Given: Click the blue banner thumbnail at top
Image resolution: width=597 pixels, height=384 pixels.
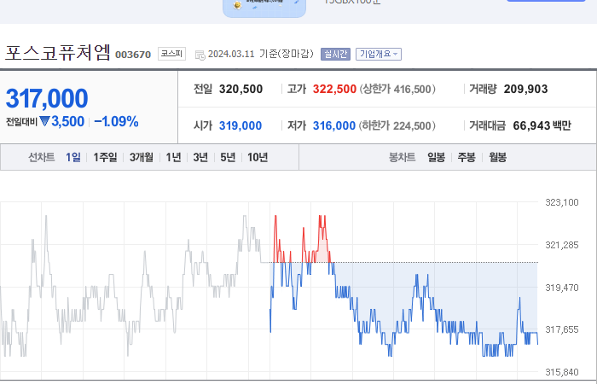Looking at the screenshot, I should (x=264, y=8).
